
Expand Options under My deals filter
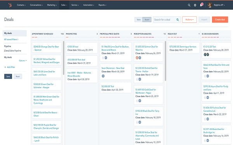[x=23, y=61]
